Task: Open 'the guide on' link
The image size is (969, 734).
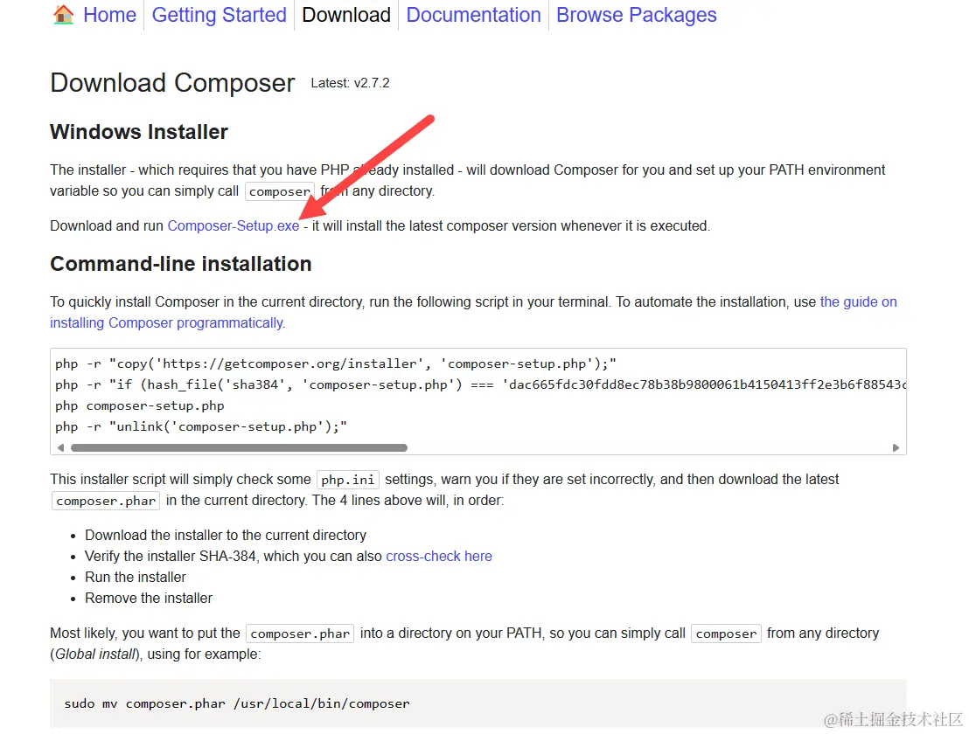Action: pyautogui.click(x=859, y=301)
